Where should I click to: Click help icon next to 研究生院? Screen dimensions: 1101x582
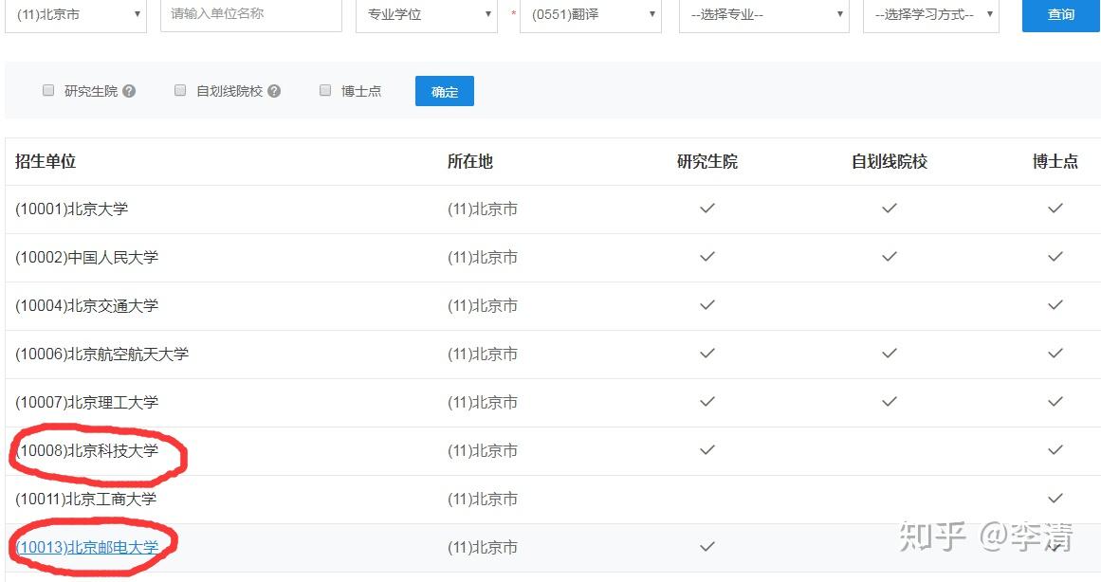[129, 91]
